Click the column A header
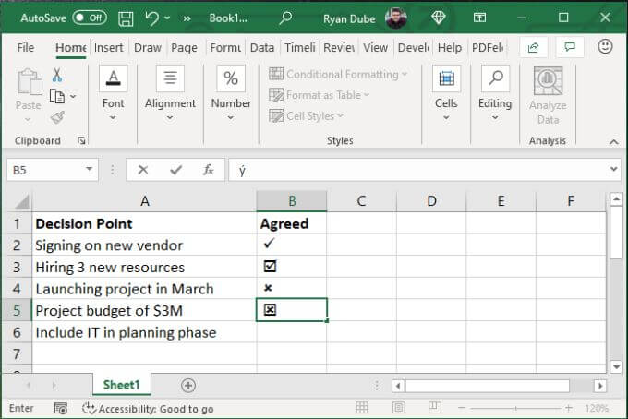 [144, 201]
